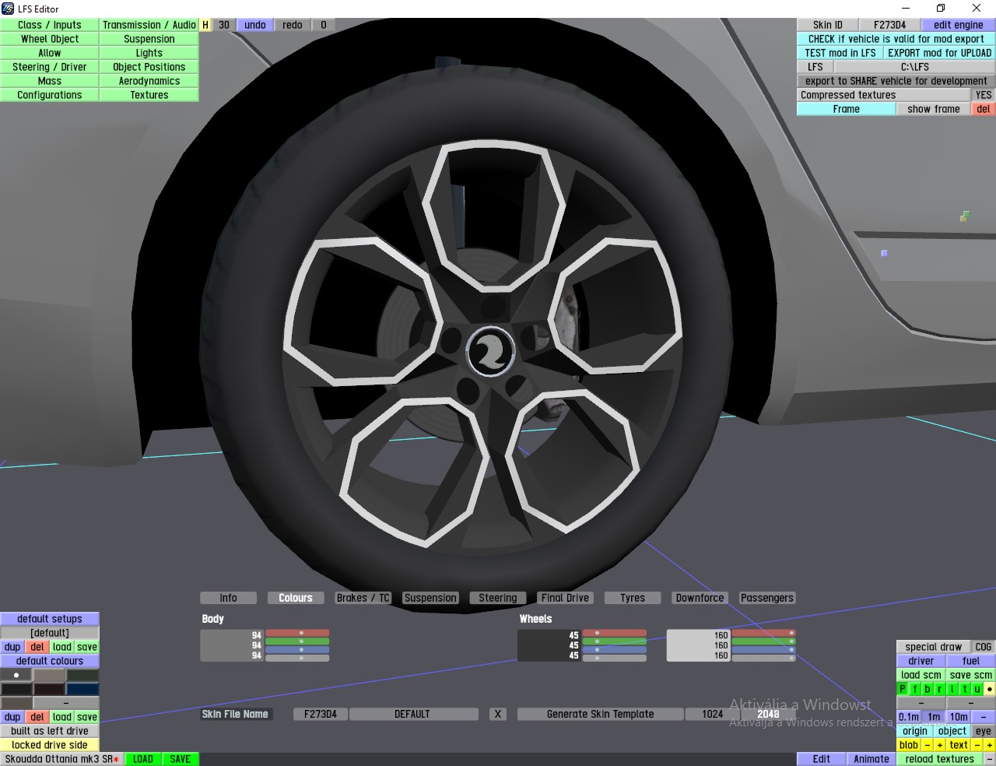Toggle the yellow H button
Viewport: 996px width, 766px height.
pyautogui.click(x=205, y=25)
